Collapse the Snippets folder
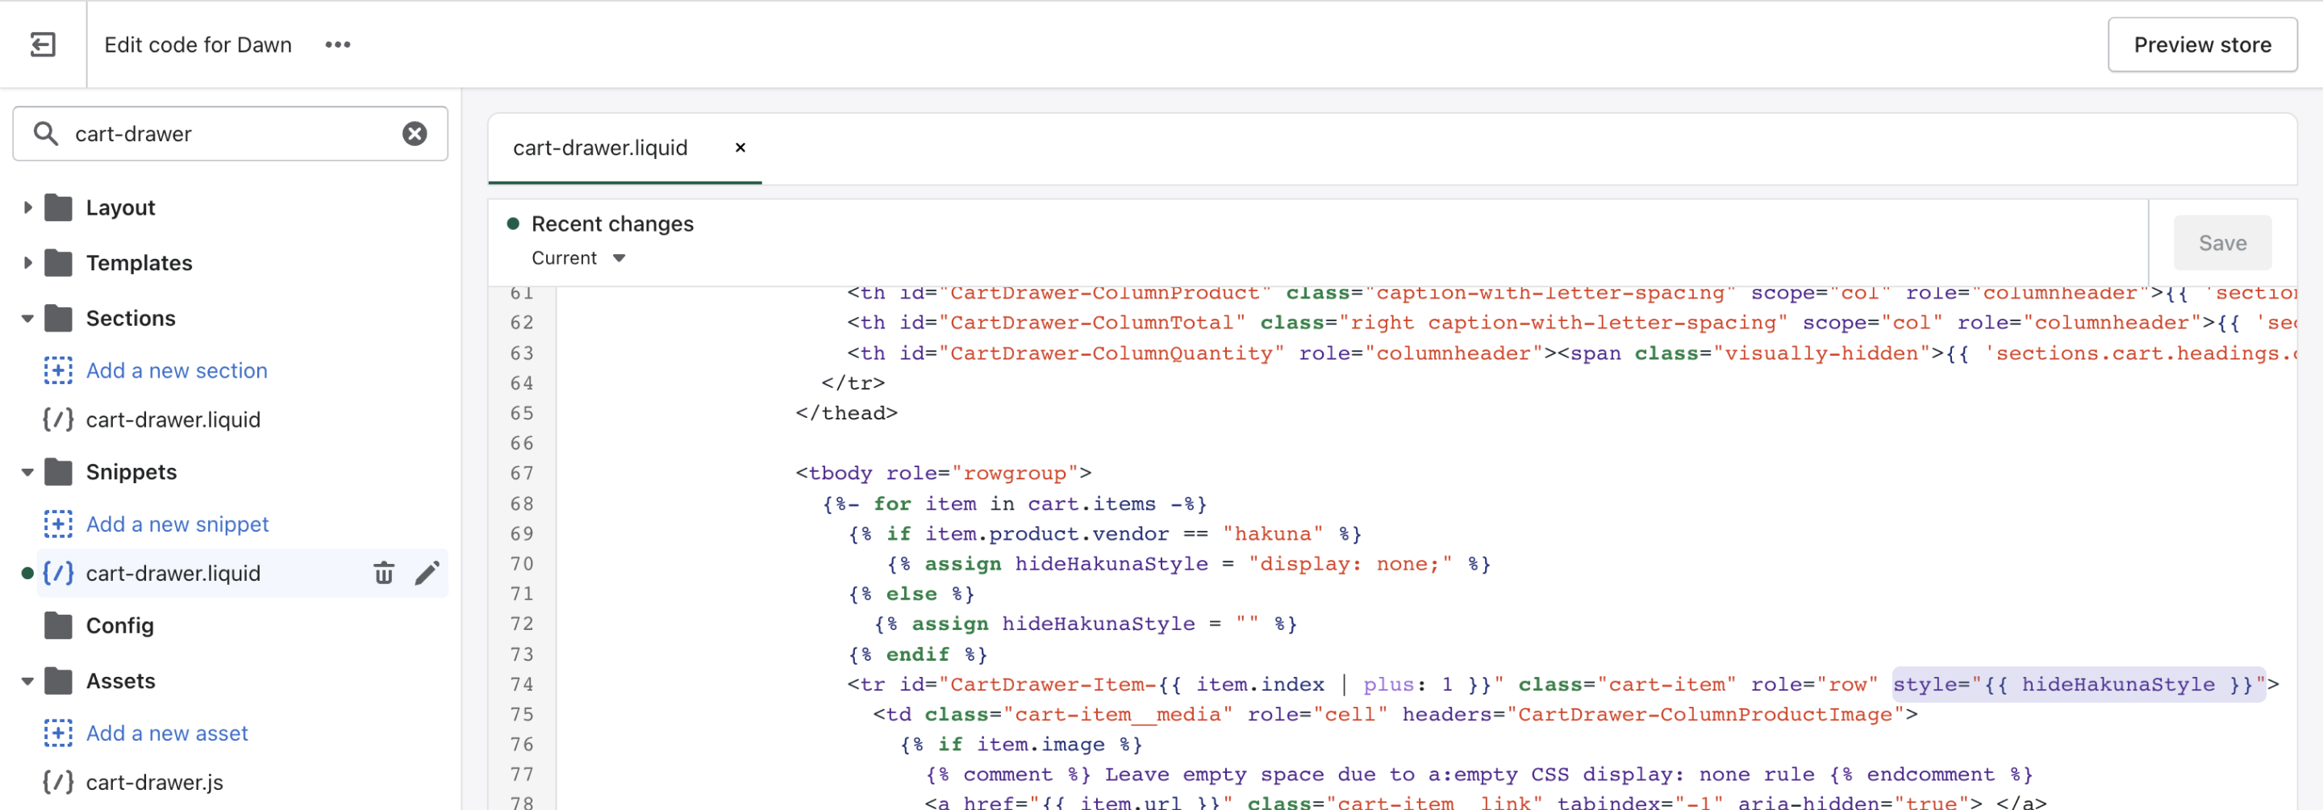This screenshot has width=2323, height=810. click(27, 472)
